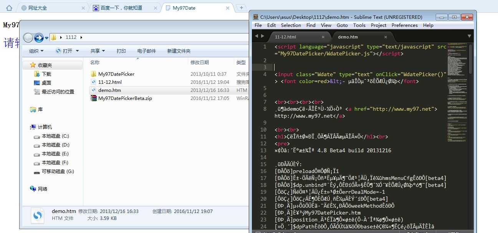498x233 pixels.
Task: Close the My97Date browser tab
Action: tap(228, 8)
